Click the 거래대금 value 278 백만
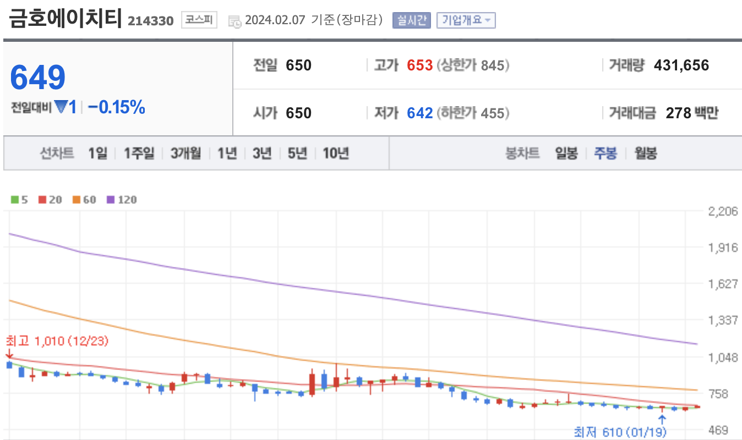The height and width of the screenshot is (440, 742). pos(692,113)
